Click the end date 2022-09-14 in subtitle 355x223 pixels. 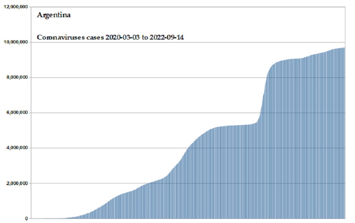(x=168, y=38)
